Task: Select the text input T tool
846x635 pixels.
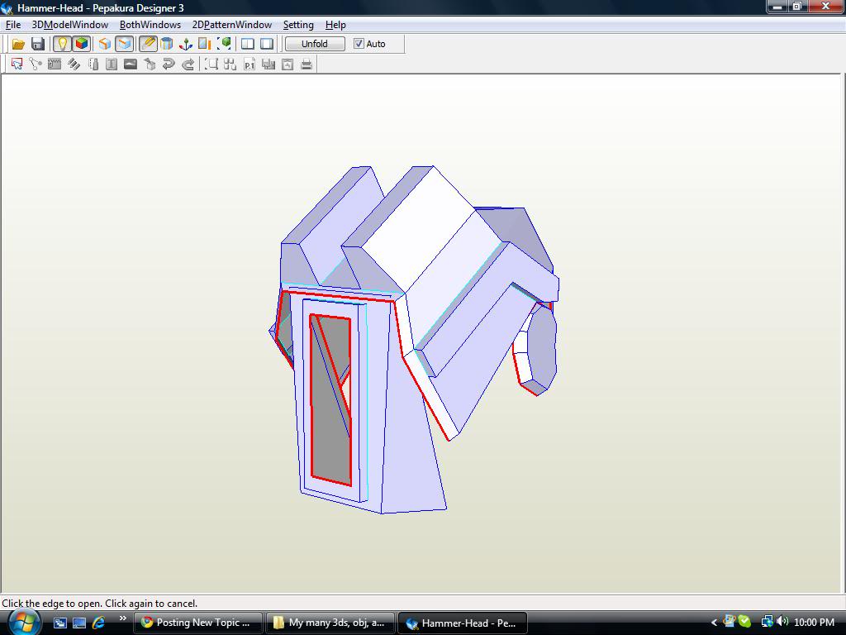Action: 112,64
